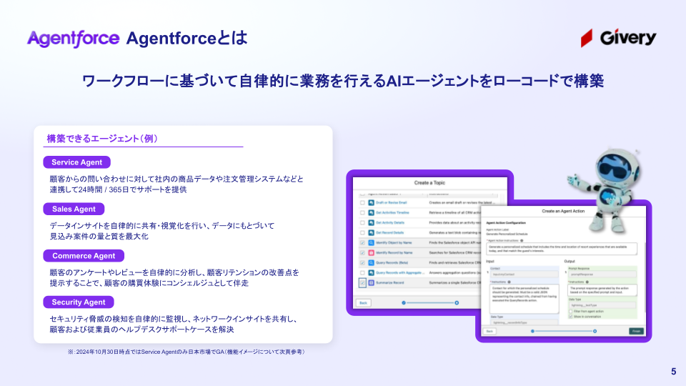Click info icon beside Input Instructions label

(509, 282)
